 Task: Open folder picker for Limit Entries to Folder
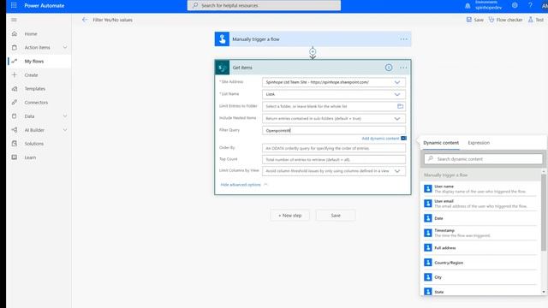(400, 106)
